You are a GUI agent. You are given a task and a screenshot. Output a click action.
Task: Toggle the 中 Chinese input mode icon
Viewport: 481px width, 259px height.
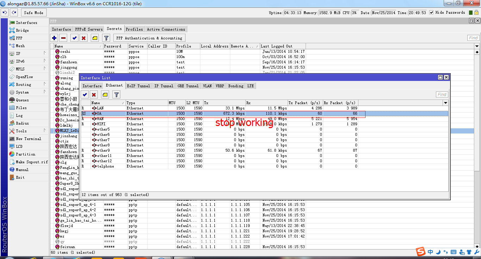point(431,252)
